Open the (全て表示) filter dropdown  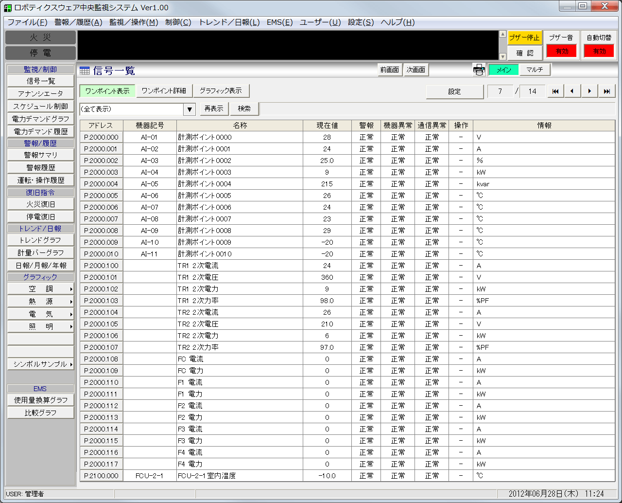tap(190, 109)
